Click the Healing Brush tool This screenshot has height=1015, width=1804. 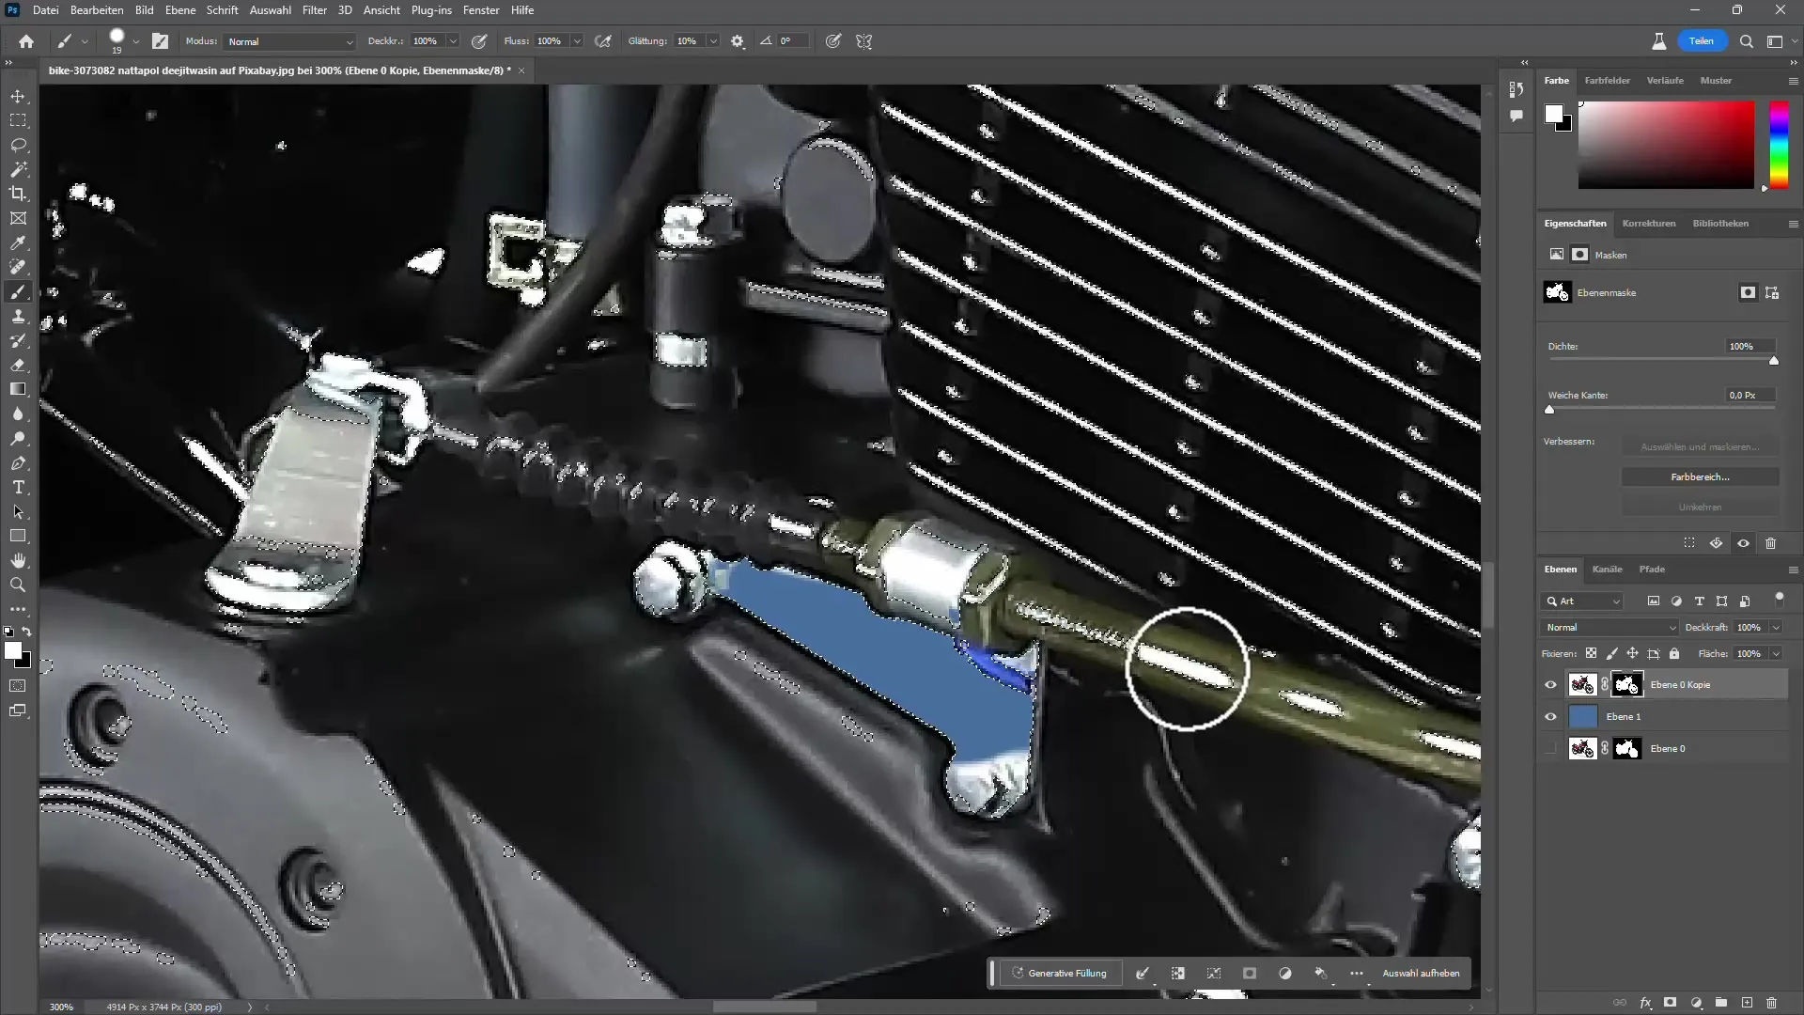(x=17, y=267)
